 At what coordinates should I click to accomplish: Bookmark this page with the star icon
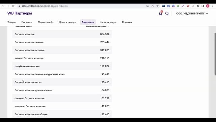point(158,6)
